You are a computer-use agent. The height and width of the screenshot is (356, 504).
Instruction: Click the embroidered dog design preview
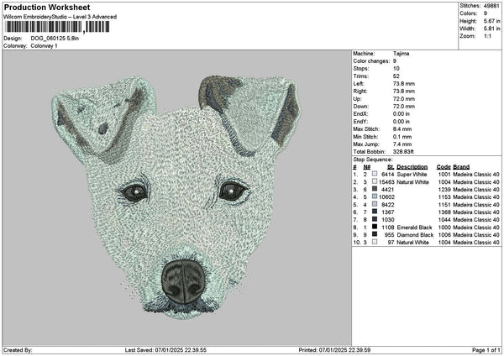176,197
